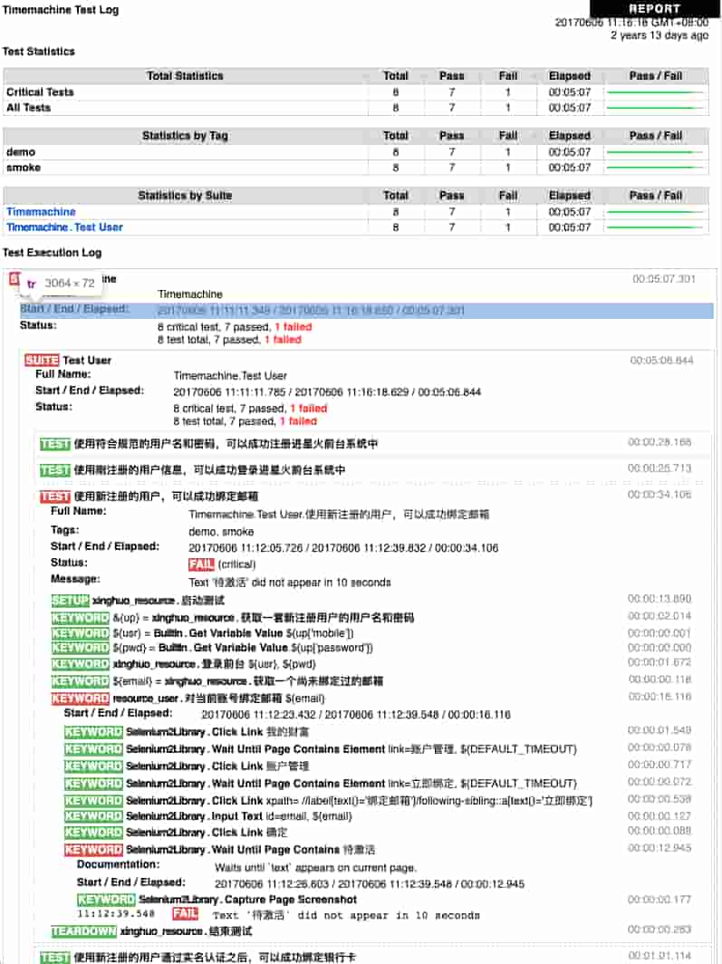722x964 pixels.
Task: Collapse the SUITE Test User section
Action: [42, 361]
